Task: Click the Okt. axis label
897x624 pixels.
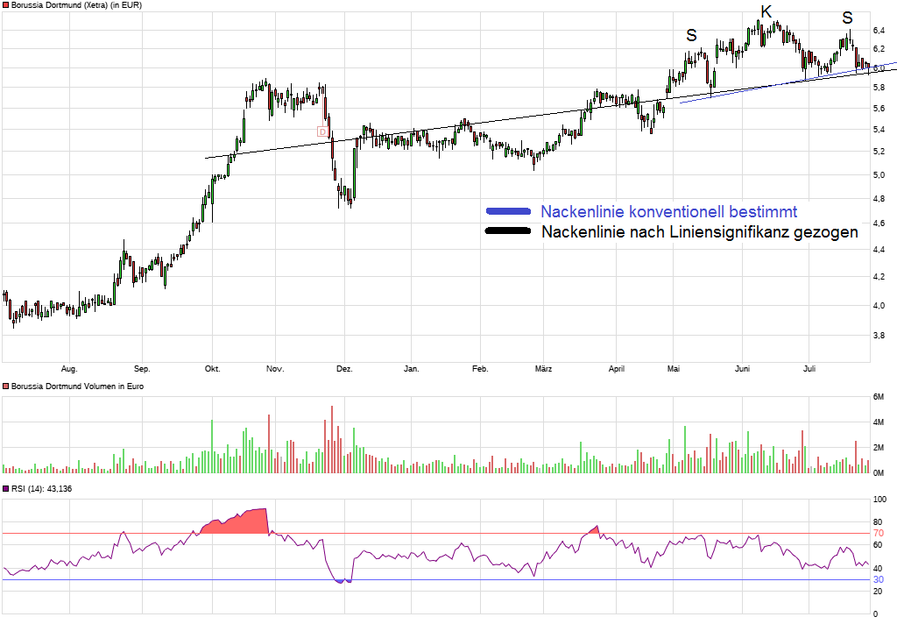Action: (212, 369)
